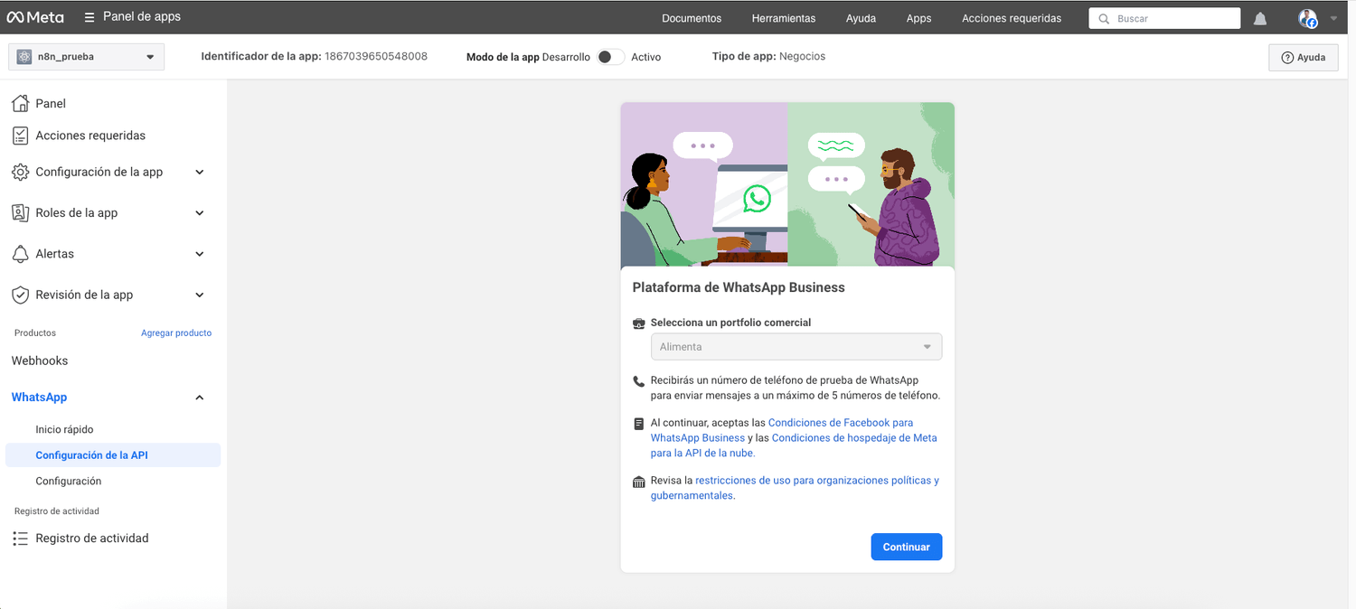1356x609 pixels.
Task: Open the notifications bell
Action: pyautogui.click(x=1260, y=18)
